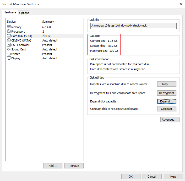
Task: Select the Display monitor icon
Action: tap(9, 58)
